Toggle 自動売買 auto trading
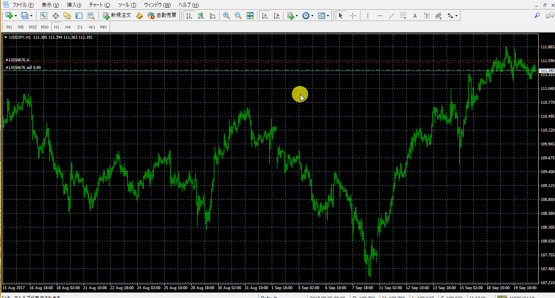Image resolution: width=555 pixels, height=298 pixels. [x=162, y=16]
